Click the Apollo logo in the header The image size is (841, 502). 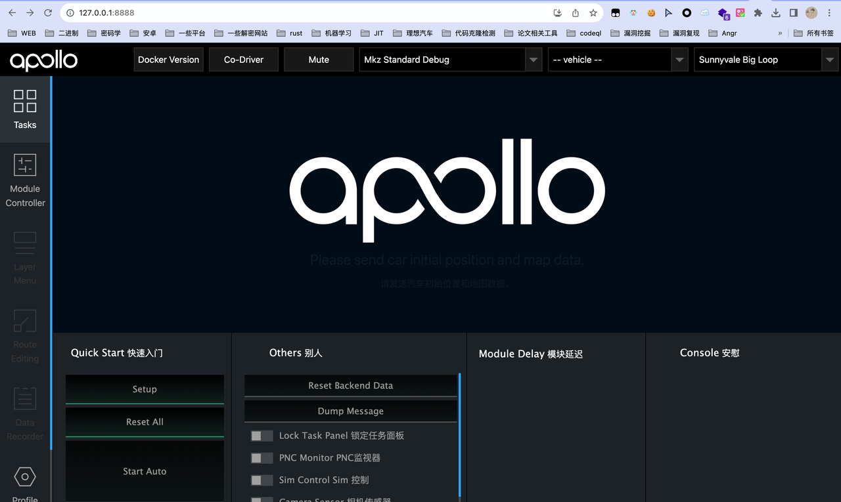pyautogui.click(x=43, y=60)
